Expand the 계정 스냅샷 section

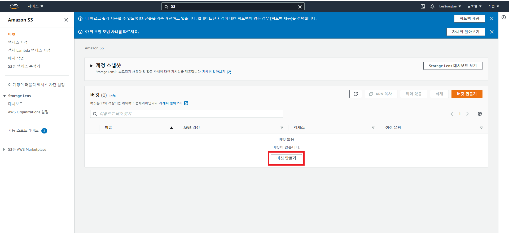(91, 66)
